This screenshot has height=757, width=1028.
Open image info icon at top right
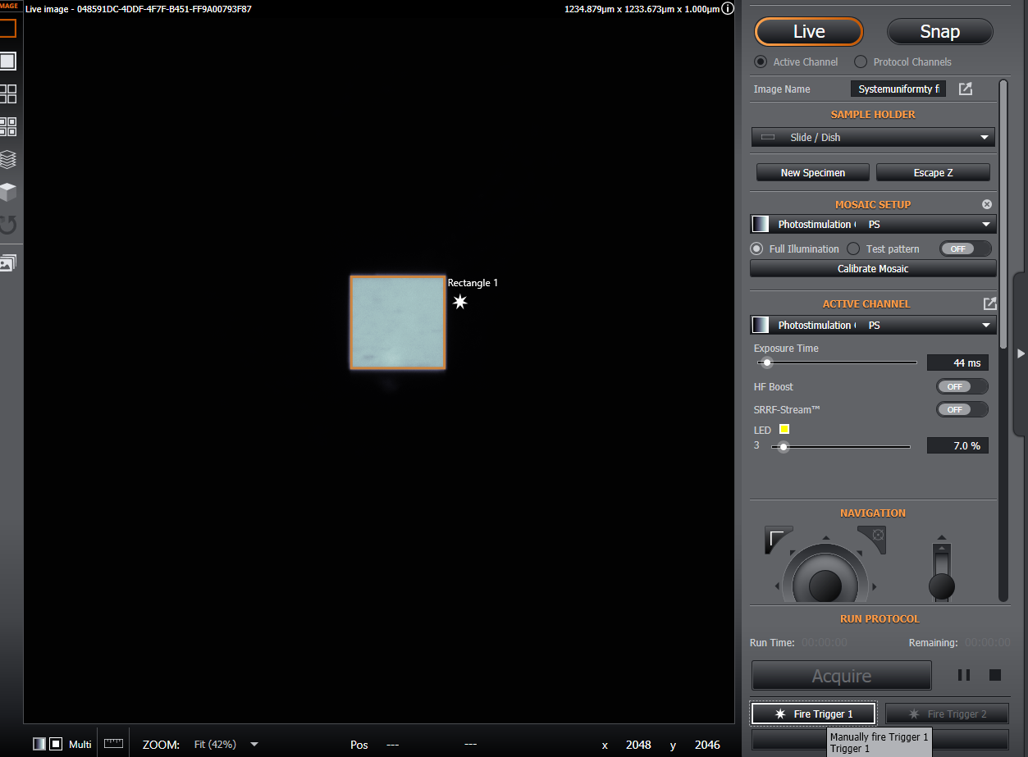point(727,9)
